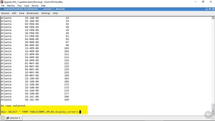Click the row with date 13-FEB-00

coord(35,30)
